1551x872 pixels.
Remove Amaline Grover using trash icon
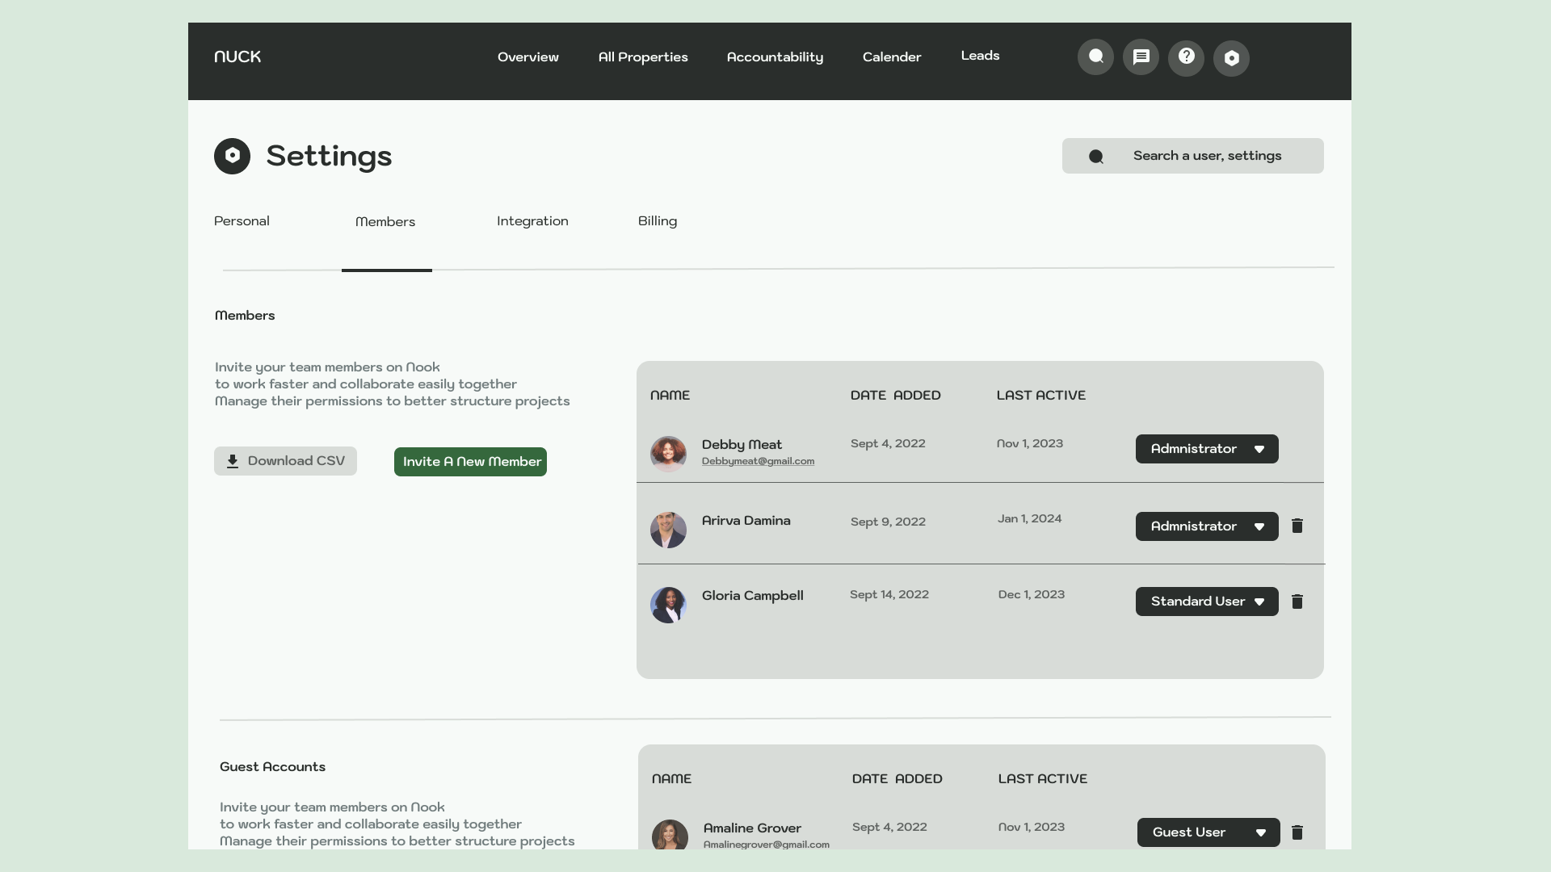(1297, 832)
